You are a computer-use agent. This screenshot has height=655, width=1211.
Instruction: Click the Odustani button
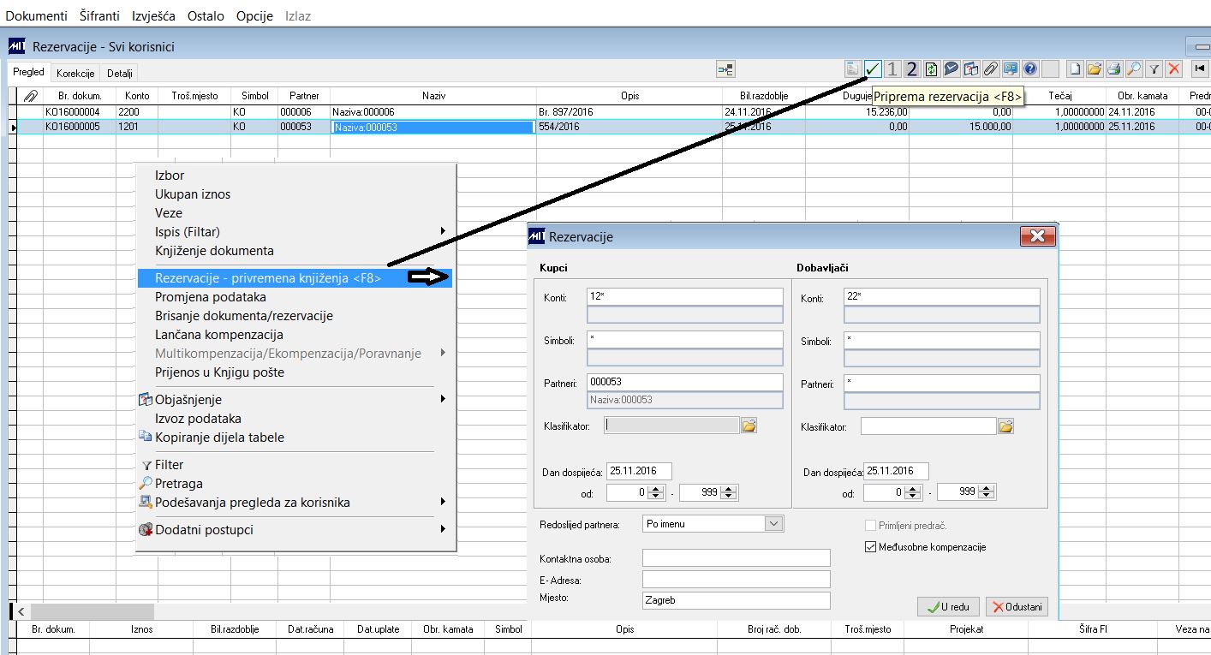pos(1017,606)
